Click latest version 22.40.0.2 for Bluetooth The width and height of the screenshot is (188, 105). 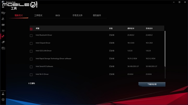pos(131,35)
